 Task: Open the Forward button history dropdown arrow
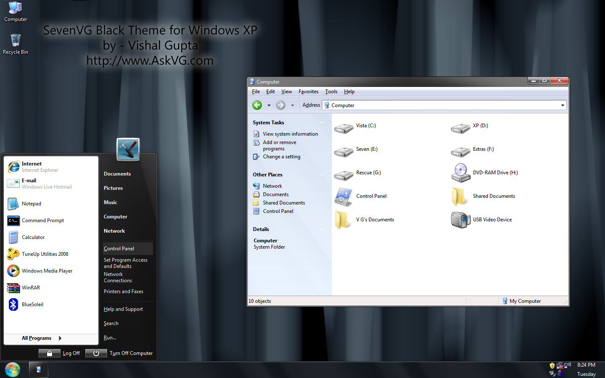[292, 105]
